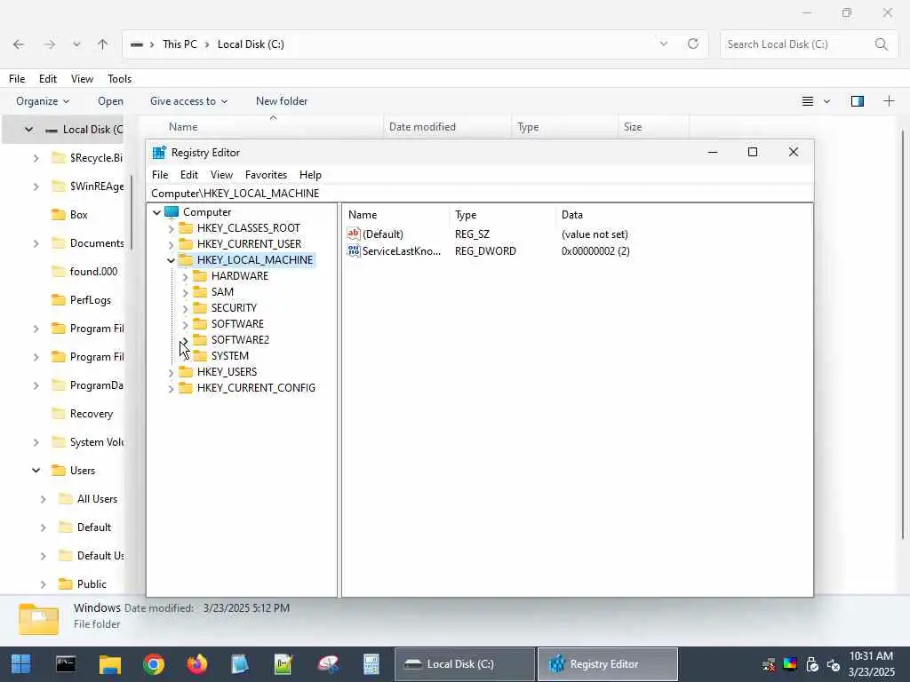Select the Recovery folder in Explorer tree
The image size is (910, 682).
(92, 414)
